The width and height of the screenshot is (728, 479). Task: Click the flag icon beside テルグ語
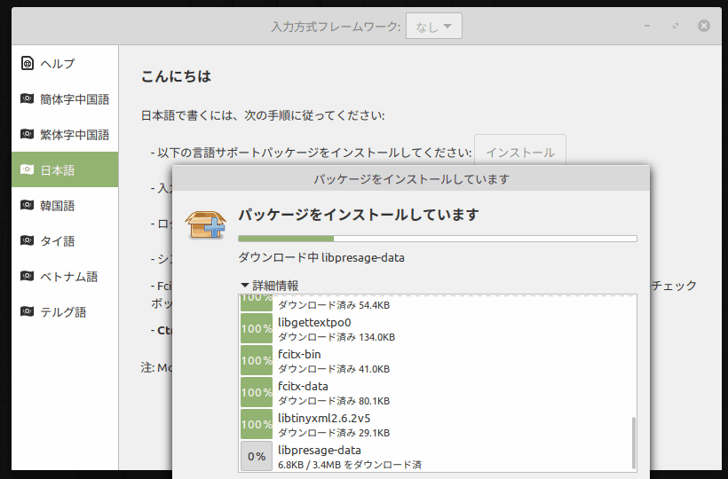[27, 311]
